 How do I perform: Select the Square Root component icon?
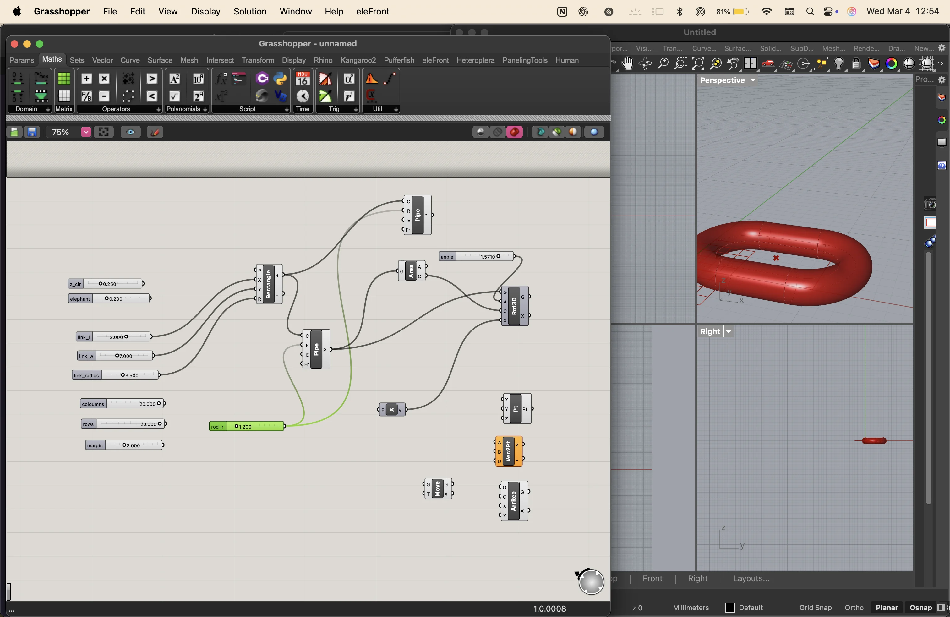(x=174, y=96)
